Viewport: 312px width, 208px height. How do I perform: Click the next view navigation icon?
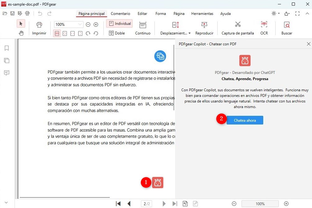click(x=195, y=204)
